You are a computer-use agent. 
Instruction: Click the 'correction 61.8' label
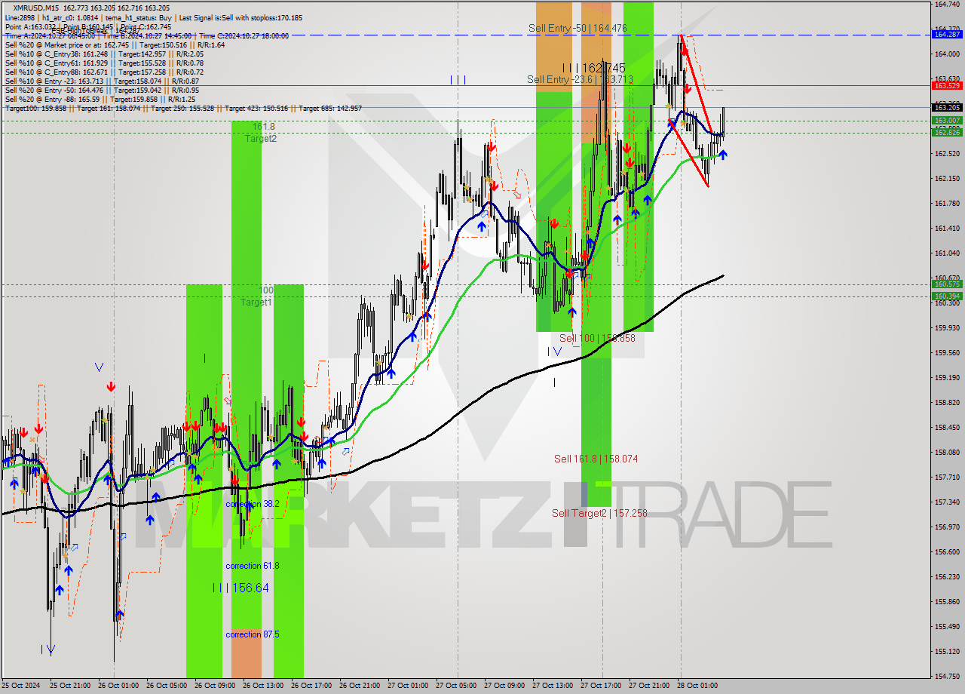point(253,566)
